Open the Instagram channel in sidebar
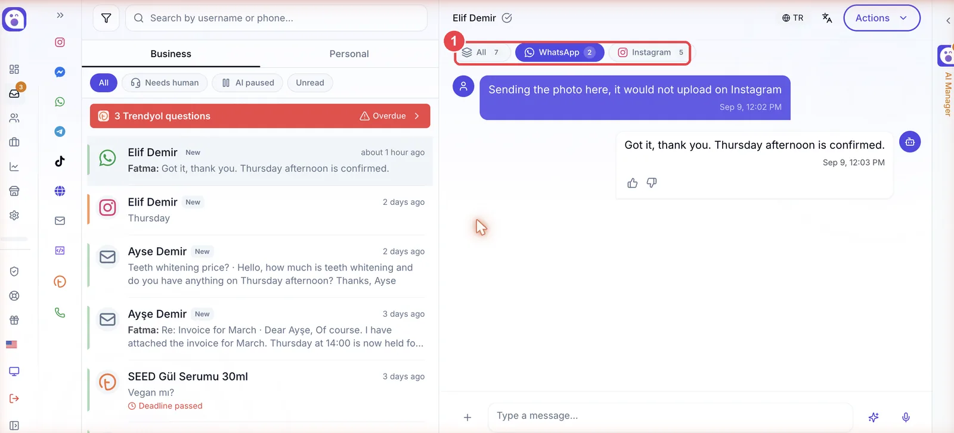The image size is (954, 433). pyautogui.click(x=60, y=42)
